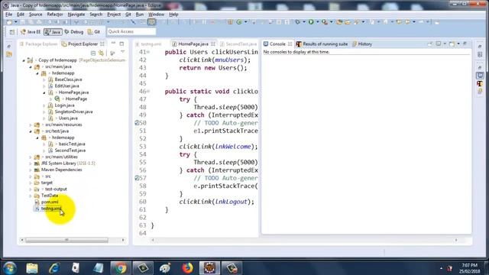The height and width of the screenshot is (275, 489).
Task: Select pom.xml in Project Explorer
Action: pyautogui.click(x=50, y=202)
